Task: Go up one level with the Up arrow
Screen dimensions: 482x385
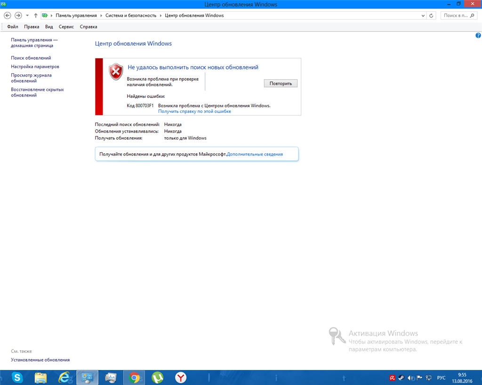Action: coord(36,16)
